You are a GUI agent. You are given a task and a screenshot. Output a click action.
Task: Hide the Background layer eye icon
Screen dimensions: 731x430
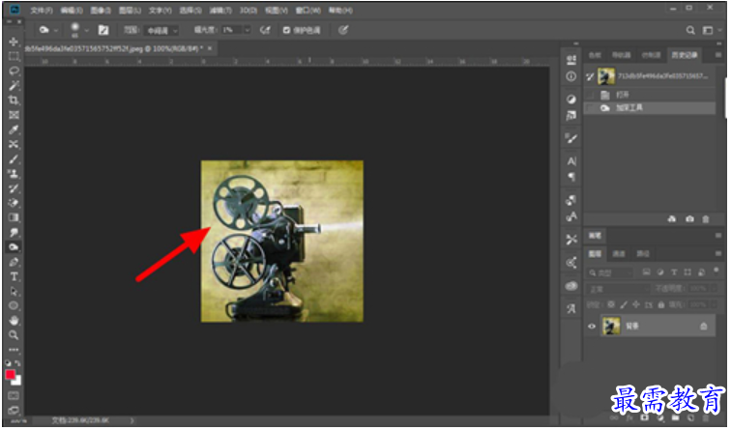592,327
